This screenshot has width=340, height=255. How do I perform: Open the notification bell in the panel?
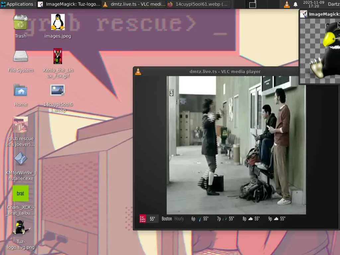click(295, 4)
